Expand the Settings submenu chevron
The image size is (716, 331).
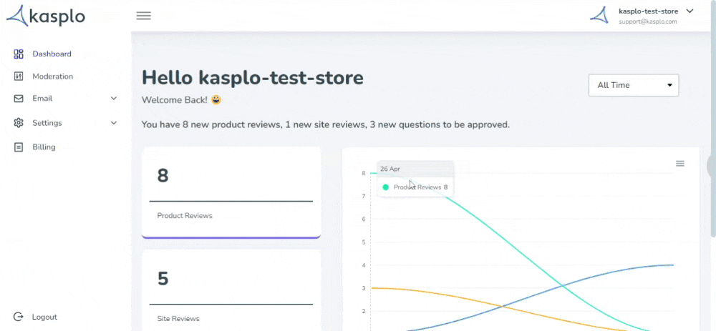114,123
